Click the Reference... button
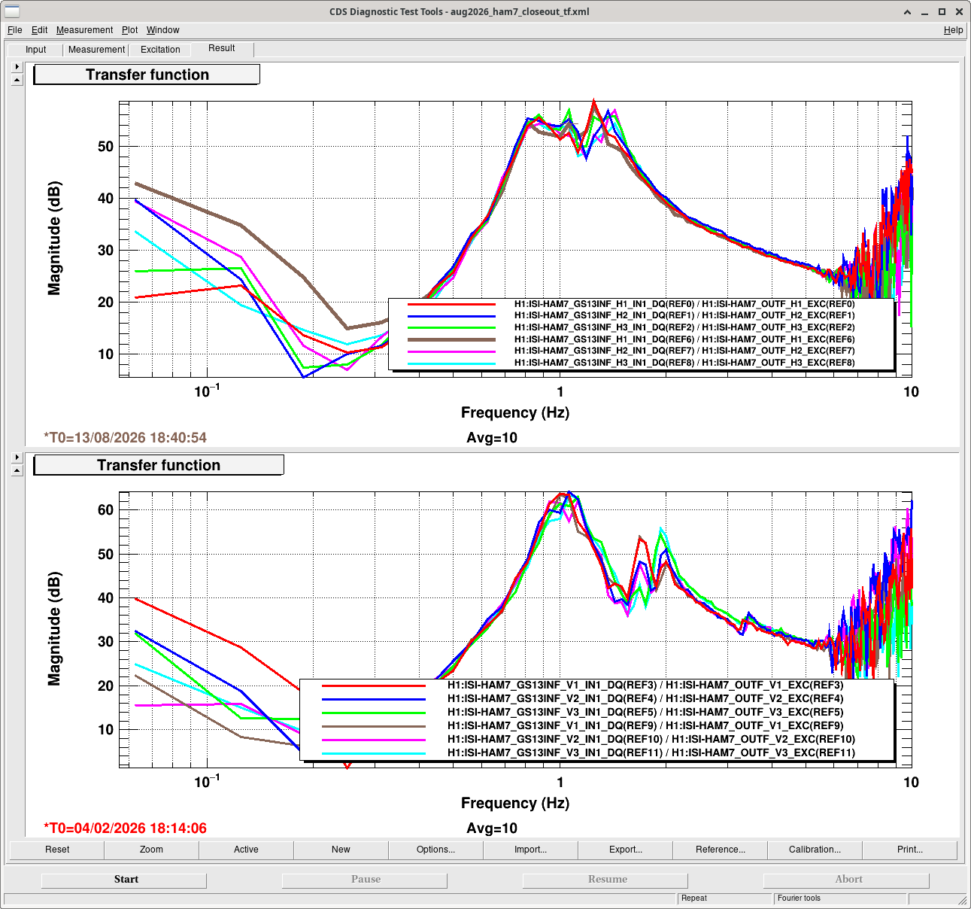Viewport: 971px width, 909px height. [721, 850]
